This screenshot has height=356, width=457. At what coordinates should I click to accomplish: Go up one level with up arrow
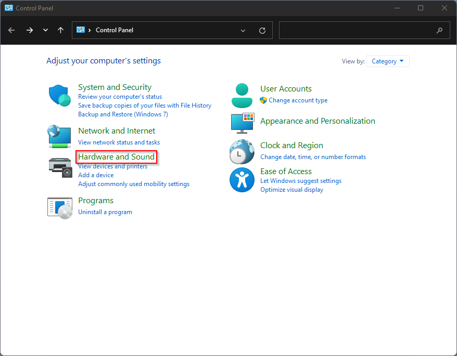pyautogui.click(x=60, y=30)
